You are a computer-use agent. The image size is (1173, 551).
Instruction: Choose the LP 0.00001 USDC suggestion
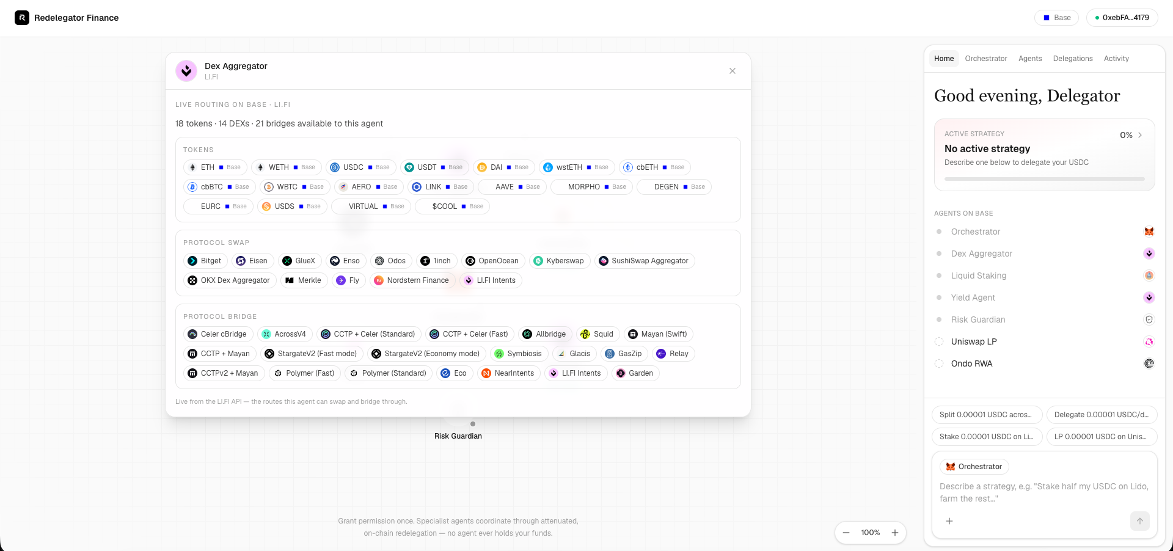pos(1102,437)
